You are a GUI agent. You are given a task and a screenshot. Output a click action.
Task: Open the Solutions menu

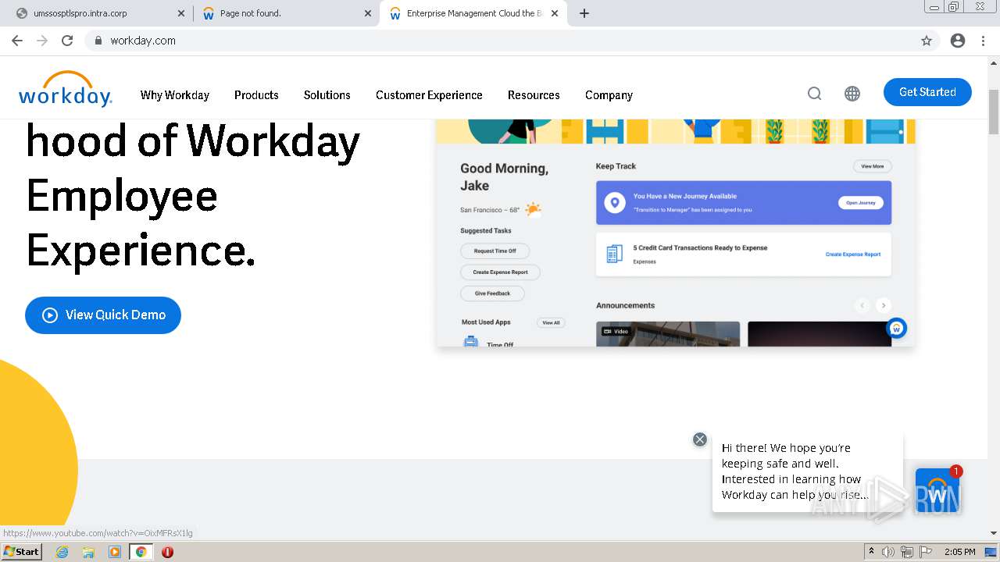point(327,95)
